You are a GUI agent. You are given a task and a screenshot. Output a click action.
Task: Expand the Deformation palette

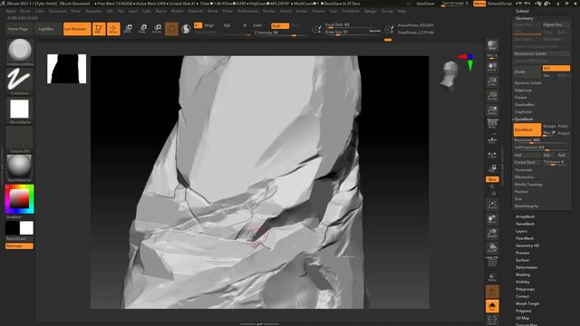tap(527, 267)
